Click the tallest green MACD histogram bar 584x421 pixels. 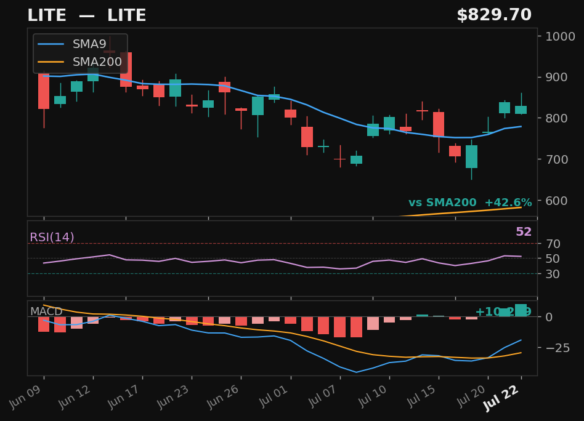[521, 310]
